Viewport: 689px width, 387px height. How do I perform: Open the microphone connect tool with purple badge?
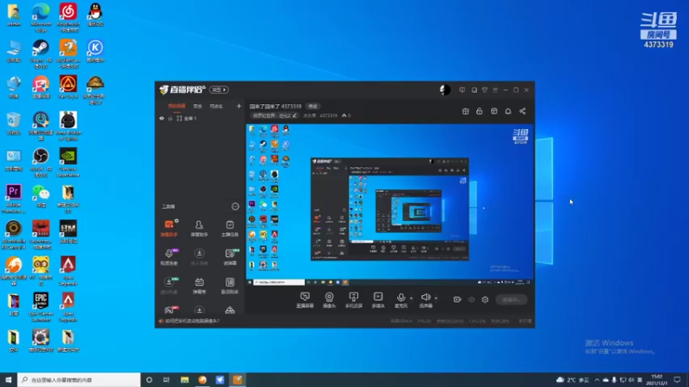169,256
